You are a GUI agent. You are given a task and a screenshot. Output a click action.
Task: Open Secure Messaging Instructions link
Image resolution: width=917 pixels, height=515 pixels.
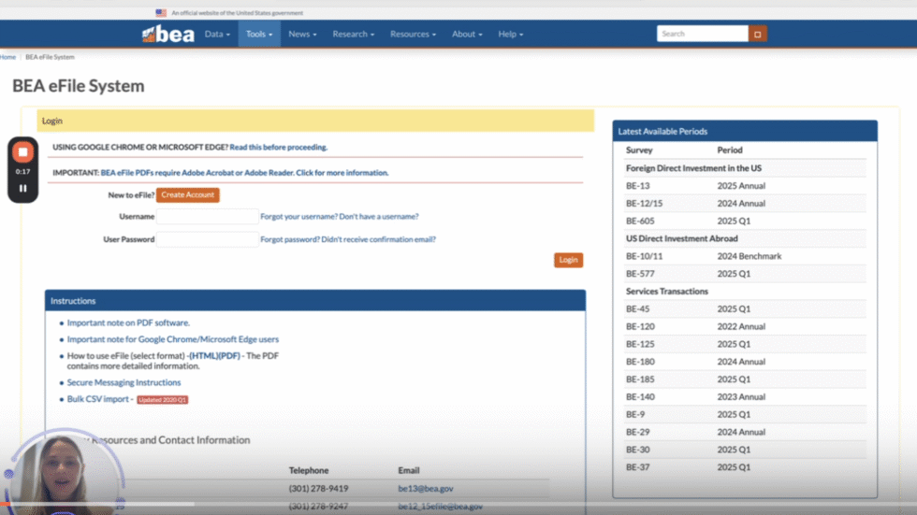tap(124, 382)
